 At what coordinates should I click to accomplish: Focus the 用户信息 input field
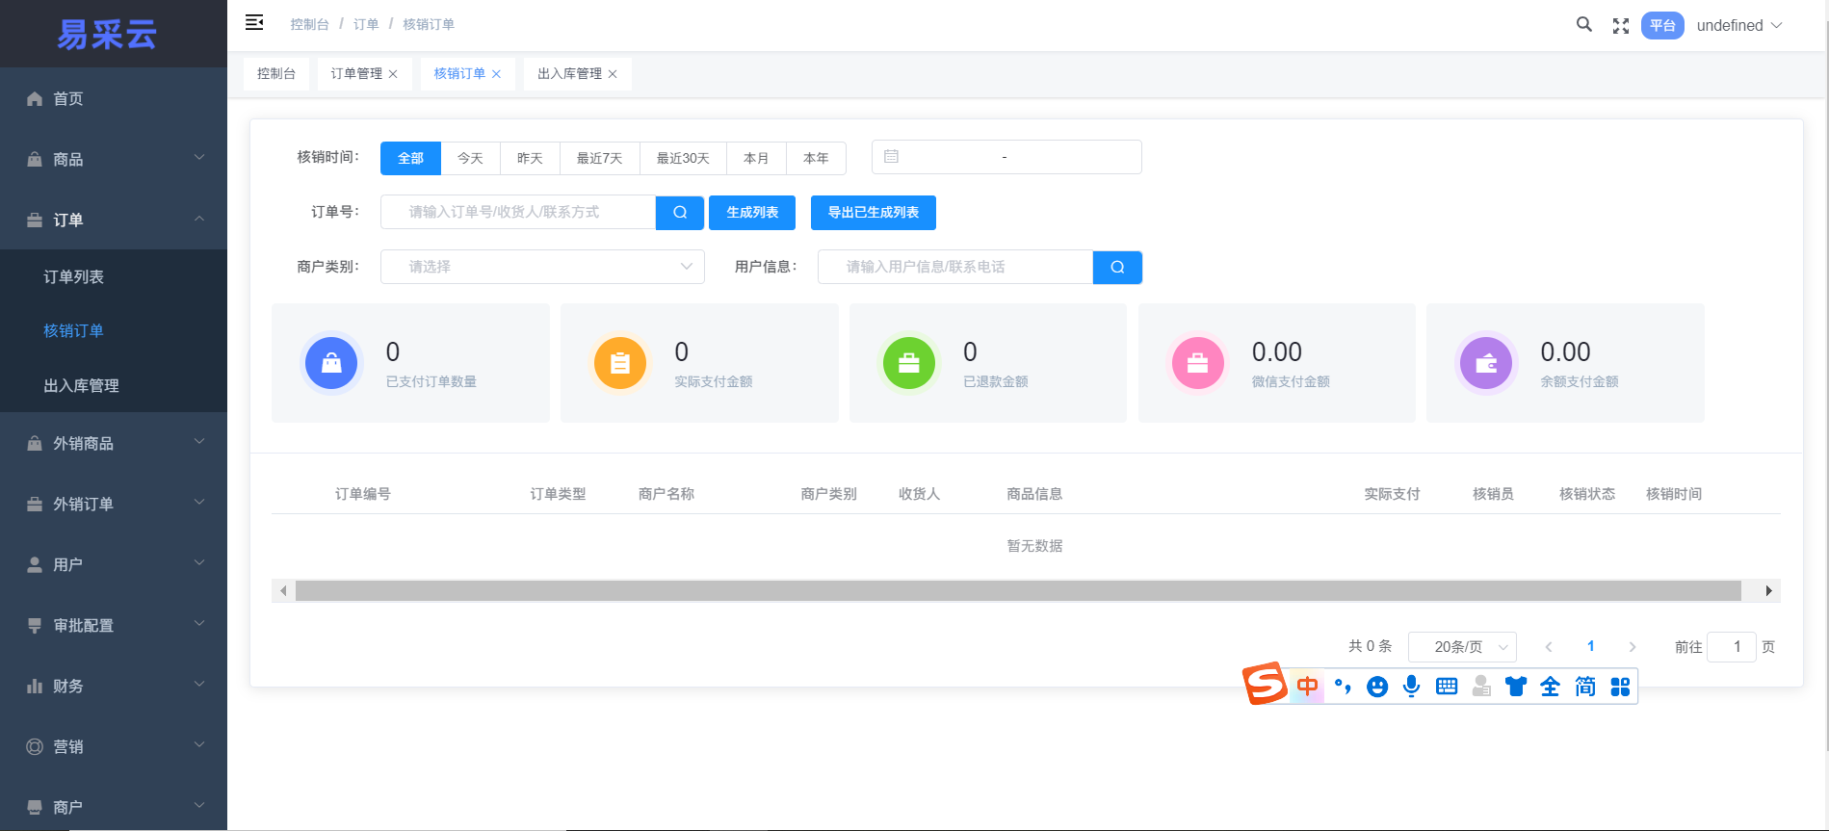(955, 268)
